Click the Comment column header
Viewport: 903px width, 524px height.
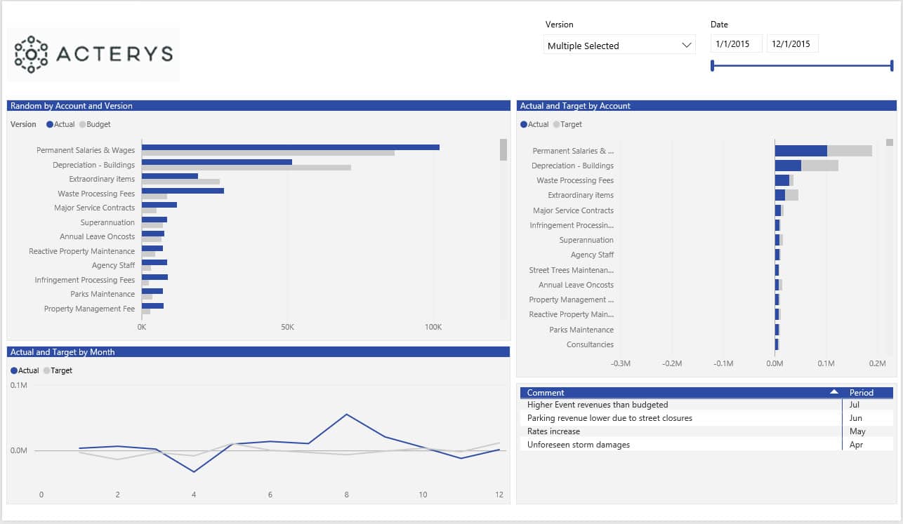546,393
